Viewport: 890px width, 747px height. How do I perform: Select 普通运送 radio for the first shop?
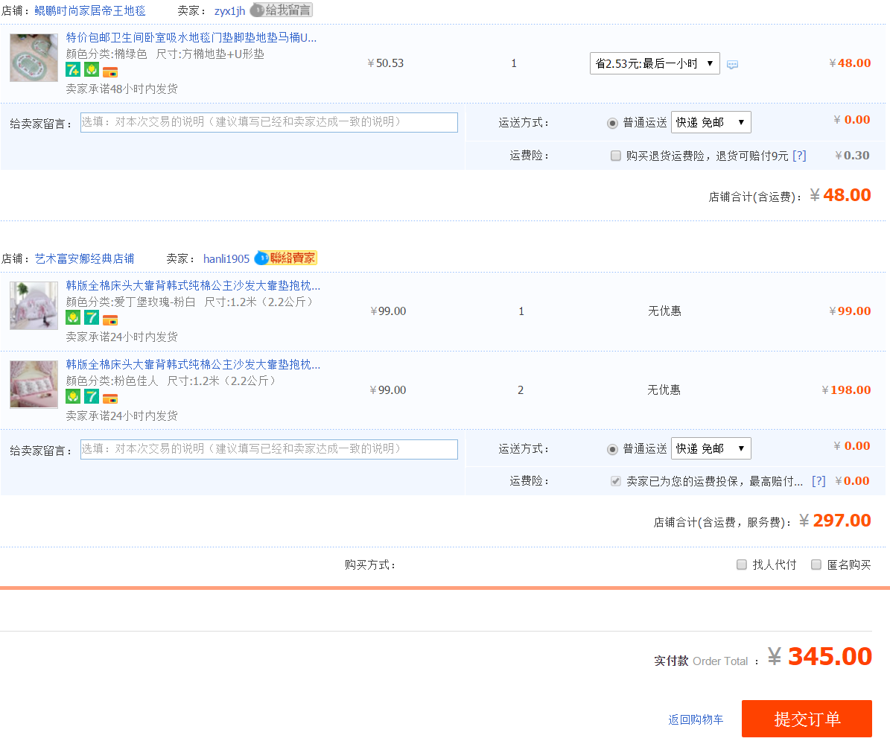click(x=612, y=123)
